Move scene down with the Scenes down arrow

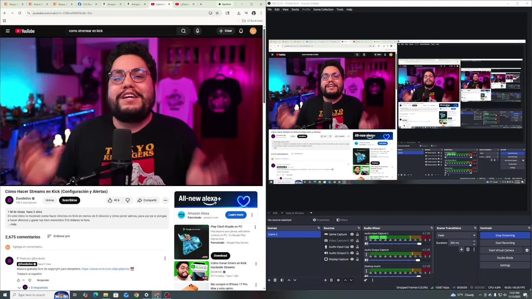295,280
